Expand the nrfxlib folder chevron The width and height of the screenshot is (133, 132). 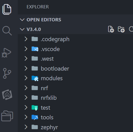pyautogui.click(x=26, y=98)
